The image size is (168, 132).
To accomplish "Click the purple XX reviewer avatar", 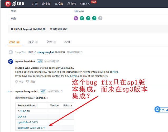I will click(76, 18).
